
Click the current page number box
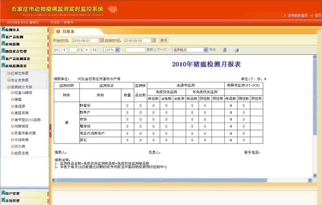tap(72, 50)
